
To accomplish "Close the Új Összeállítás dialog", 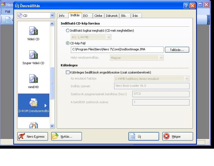I will coord(192,6).
